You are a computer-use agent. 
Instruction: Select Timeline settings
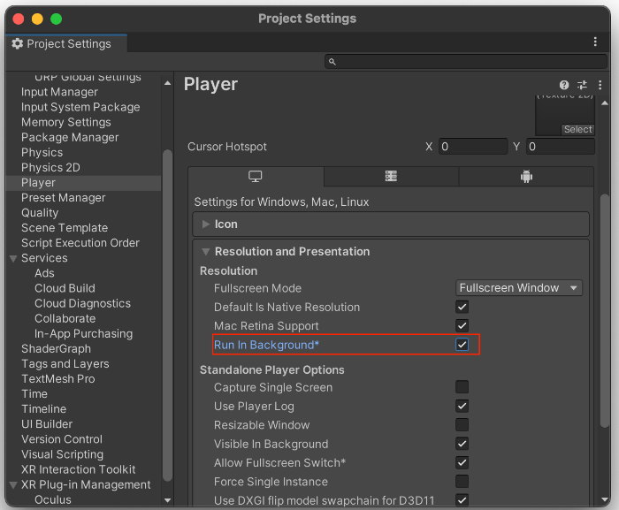click(44, 409)
